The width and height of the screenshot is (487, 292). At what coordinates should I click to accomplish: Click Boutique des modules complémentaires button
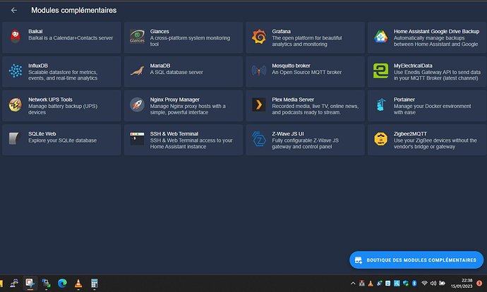coord(416,260)
